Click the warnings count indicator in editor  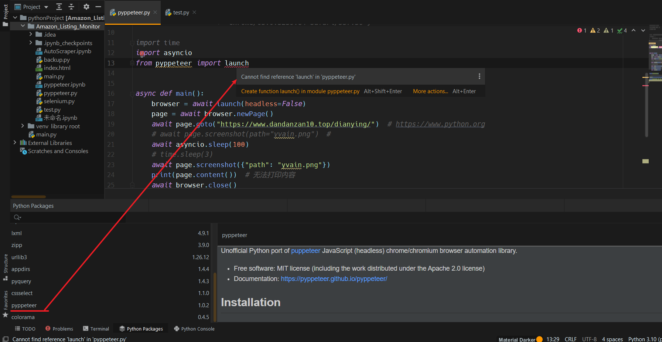click(594, 30)
